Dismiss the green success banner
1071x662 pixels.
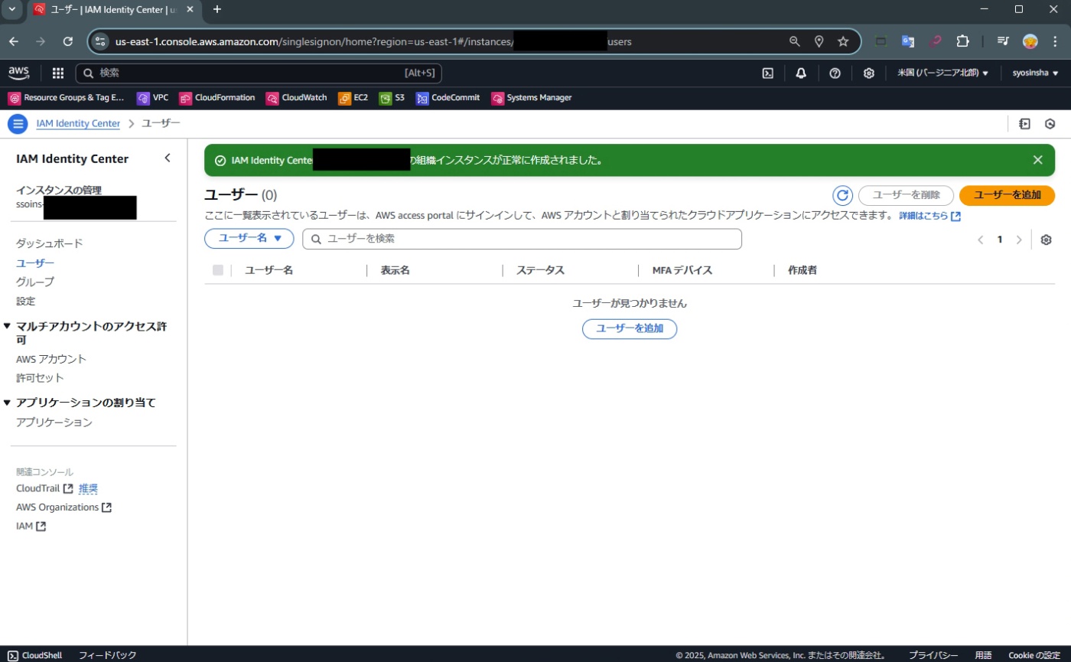tap(1037, 160)
